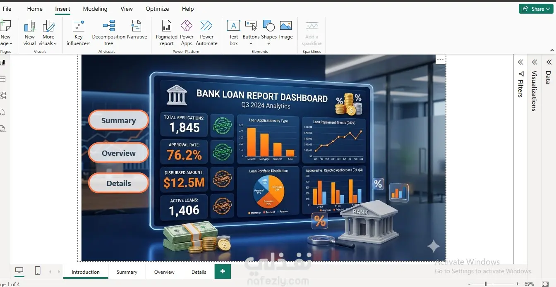Click the Fit to page icon
The width and height of the screenshot is (556, 287).
click(545, 284)
